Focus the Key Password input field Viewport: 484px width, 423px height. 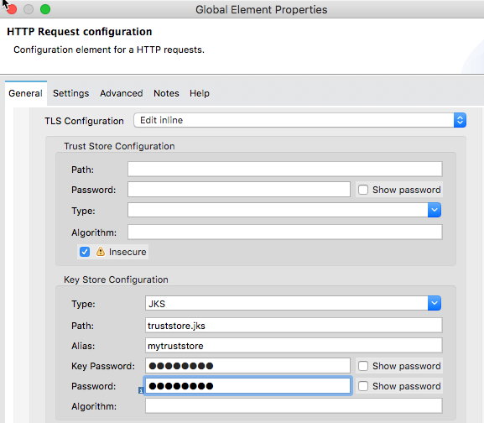click(x=247, y=366)
